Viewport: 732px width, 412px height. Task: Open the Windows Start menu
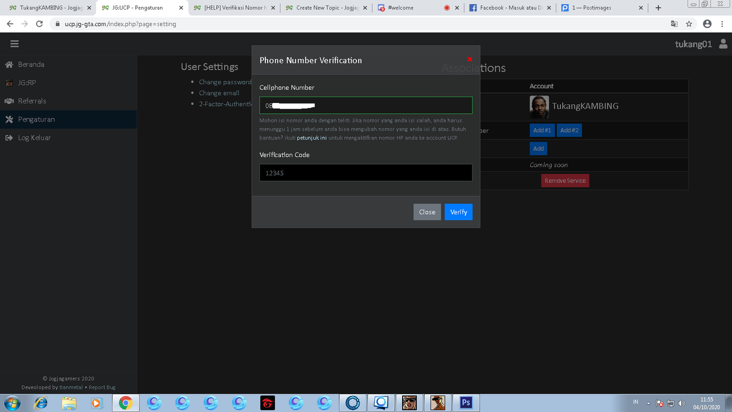[11, 403]
